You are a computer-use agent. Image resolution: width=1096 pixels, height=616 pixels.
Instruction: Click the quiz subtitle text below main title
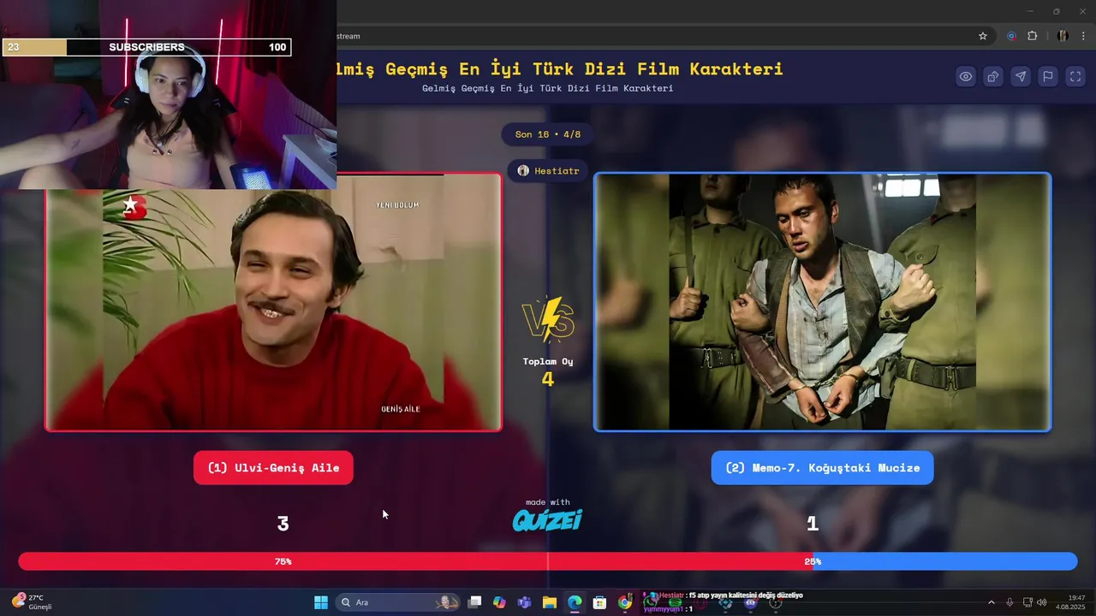547,88
